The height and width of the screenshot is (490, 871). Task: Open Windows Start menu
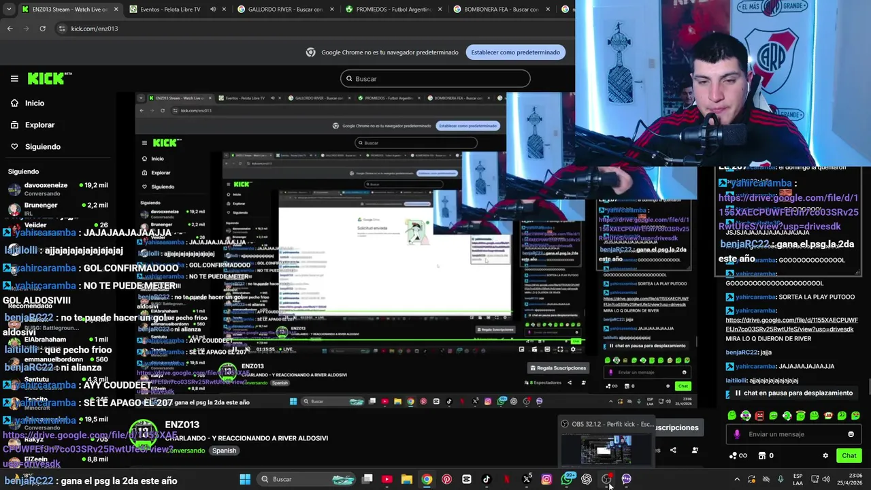click(x=245, y=479)
